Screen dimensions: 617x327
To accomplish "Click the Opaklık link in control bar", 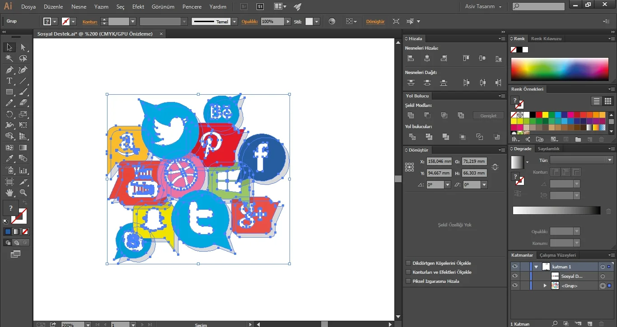I will (249, 22).
